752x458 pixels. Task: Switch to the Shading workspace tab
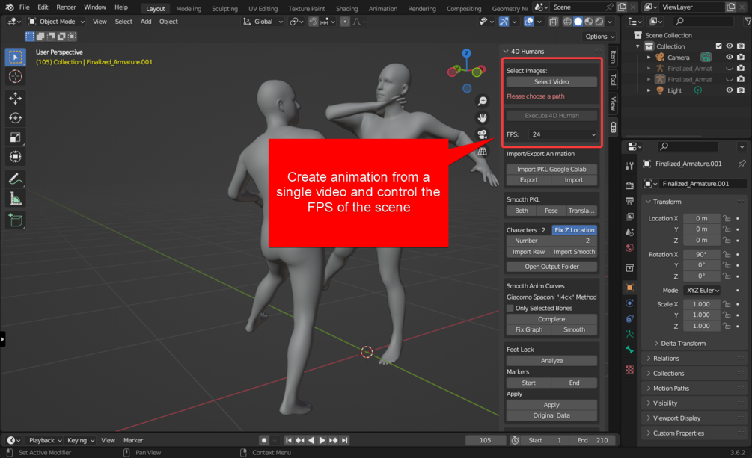(346, 9)
